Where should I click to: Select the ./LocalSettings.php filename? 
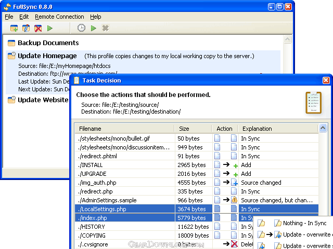[x=102, y=209]
